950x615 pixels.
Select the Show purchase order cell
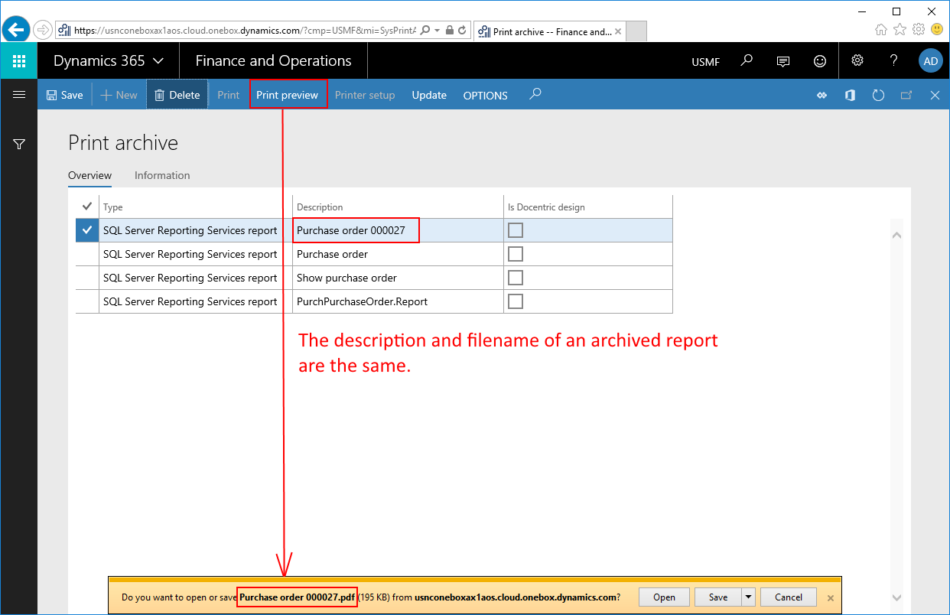coord(398,278)
